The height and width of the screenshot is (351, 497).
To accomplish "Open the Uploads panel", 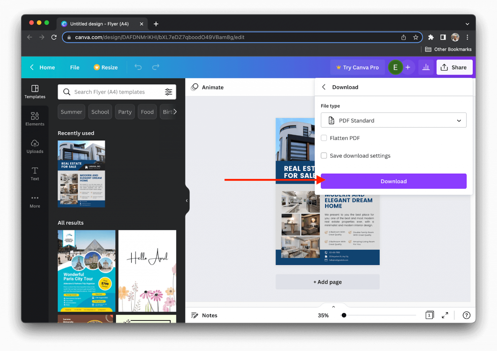I will 35,147.
